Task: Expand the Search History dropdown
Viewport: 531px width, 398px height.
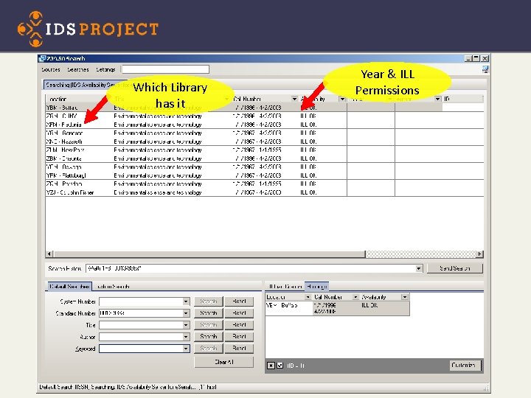Action: pos(419,268)
